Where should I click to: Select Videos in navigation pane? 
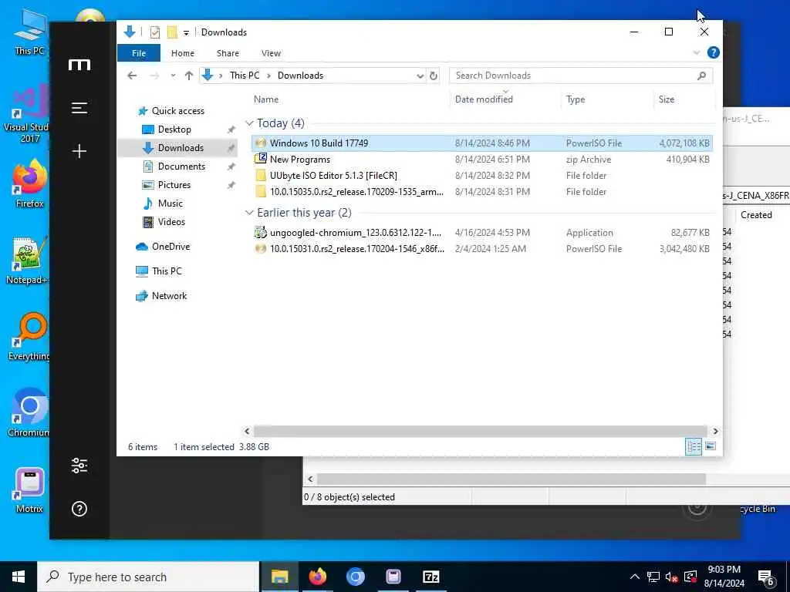171,222
